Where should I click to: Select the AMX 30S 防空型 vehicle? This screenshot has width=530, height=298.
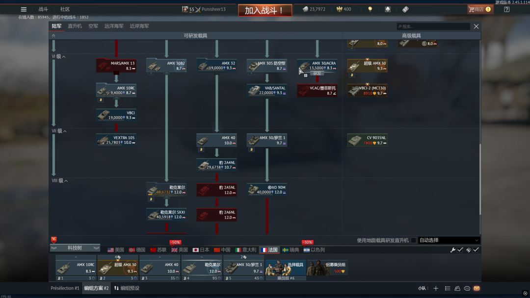pyautogui.click(x=267, y=66)
